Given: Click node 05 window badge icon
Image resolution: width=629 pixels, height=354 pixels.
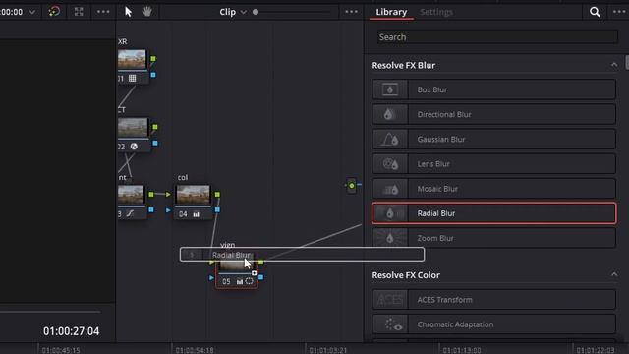Looking at the screenshot, I should pyautogui.click(x=249, y=281).
